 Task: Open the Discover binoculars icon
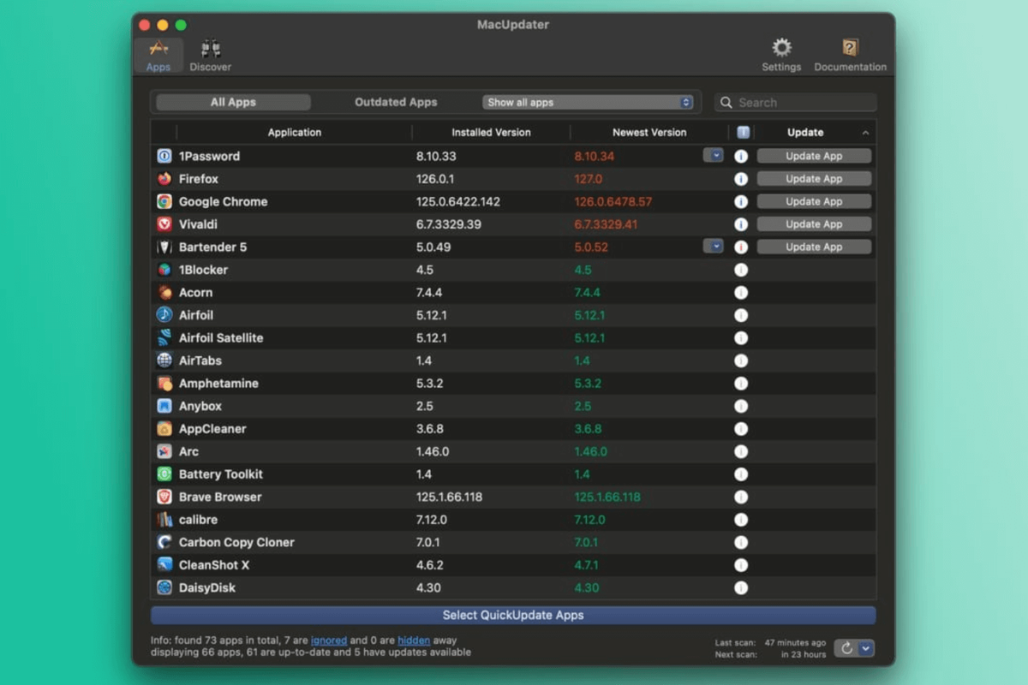(x=210, y=50)
